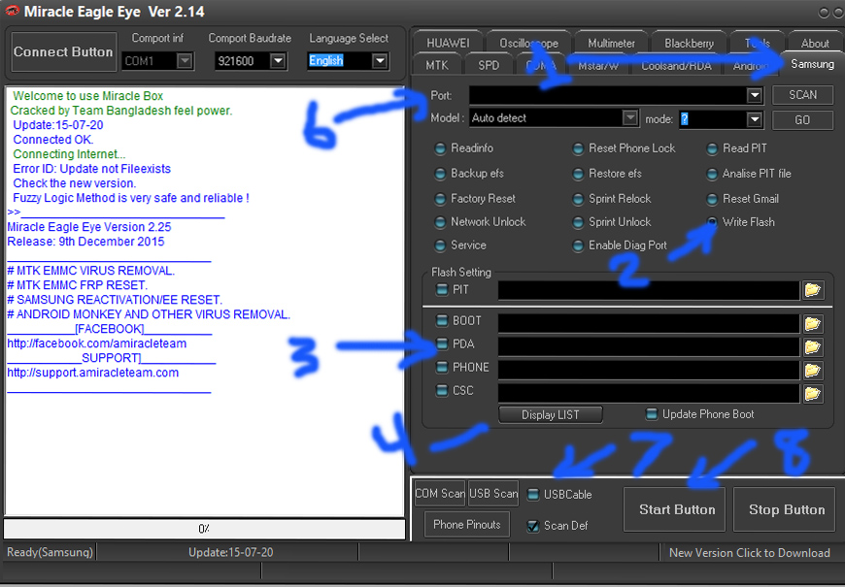Open the Phone Pinouts button
The image size is (845, 587).
466,525
